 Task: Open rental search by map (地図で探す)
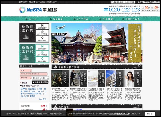tap(42, 39)
